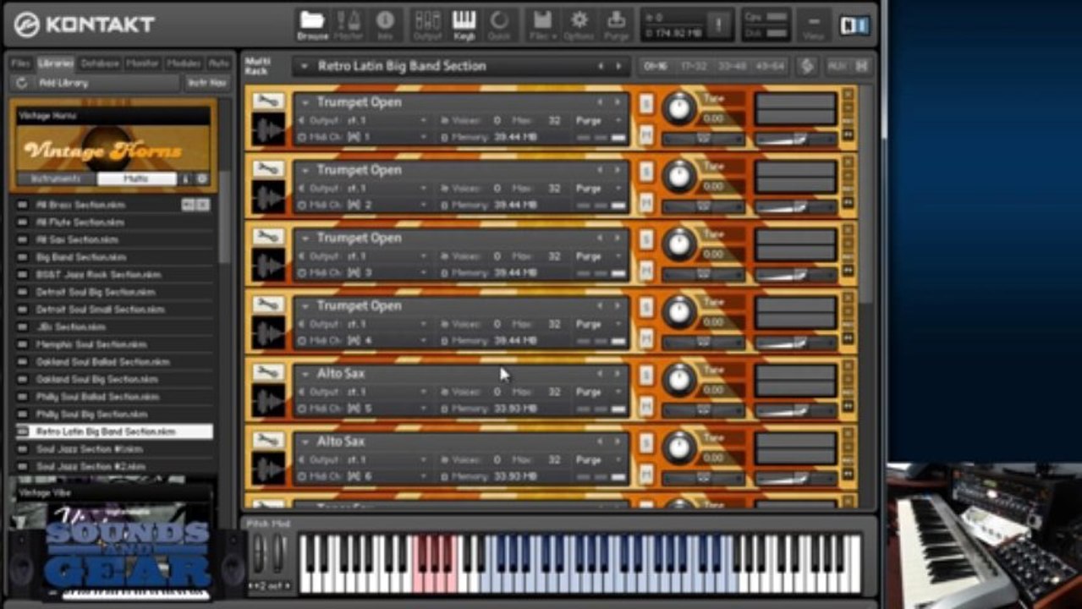Open the Files disk icon menu
1082x609 pixels.
click(x=542, y=25)
